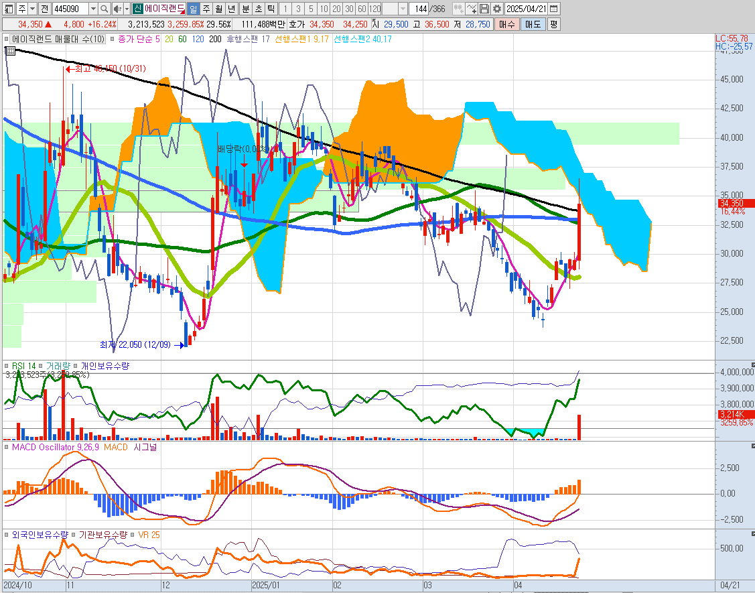This screenshot has width=755, height=593.
Task: Select the 틱 tick chart period
Action: coord(271,9)
